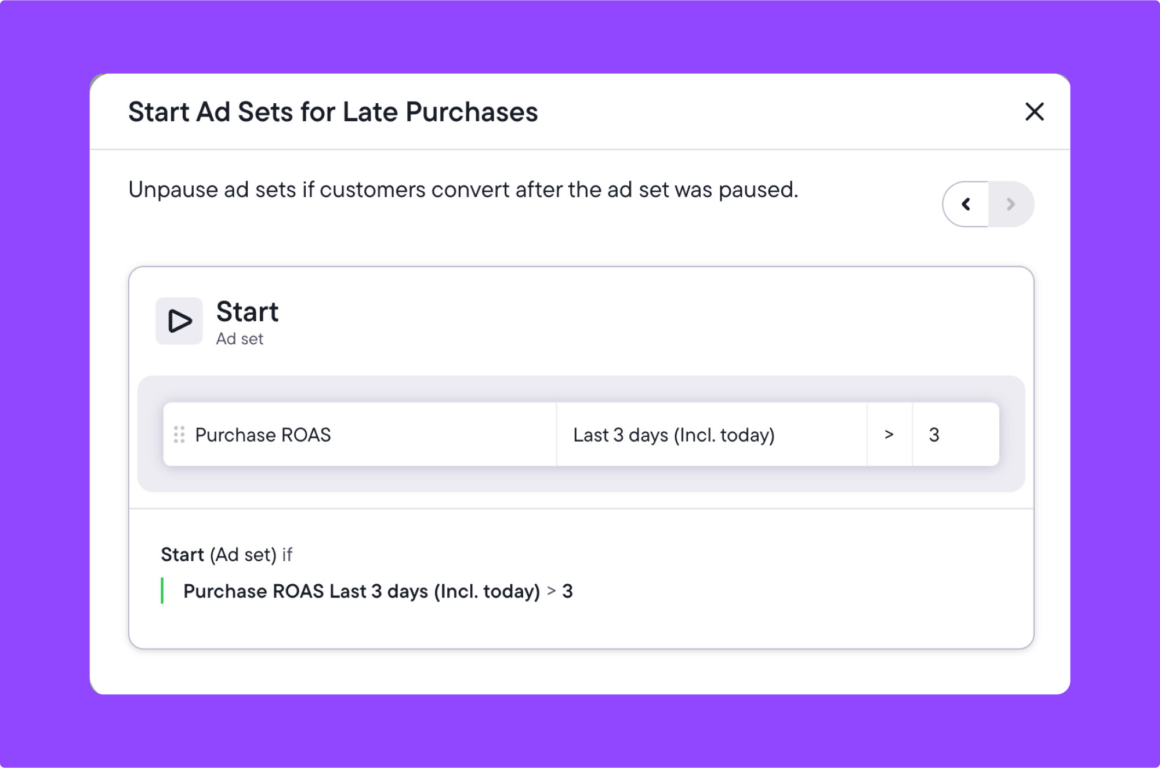The image size is (1160, 768).
Task: Click the large Start action heading
Action: pos(248,312)
